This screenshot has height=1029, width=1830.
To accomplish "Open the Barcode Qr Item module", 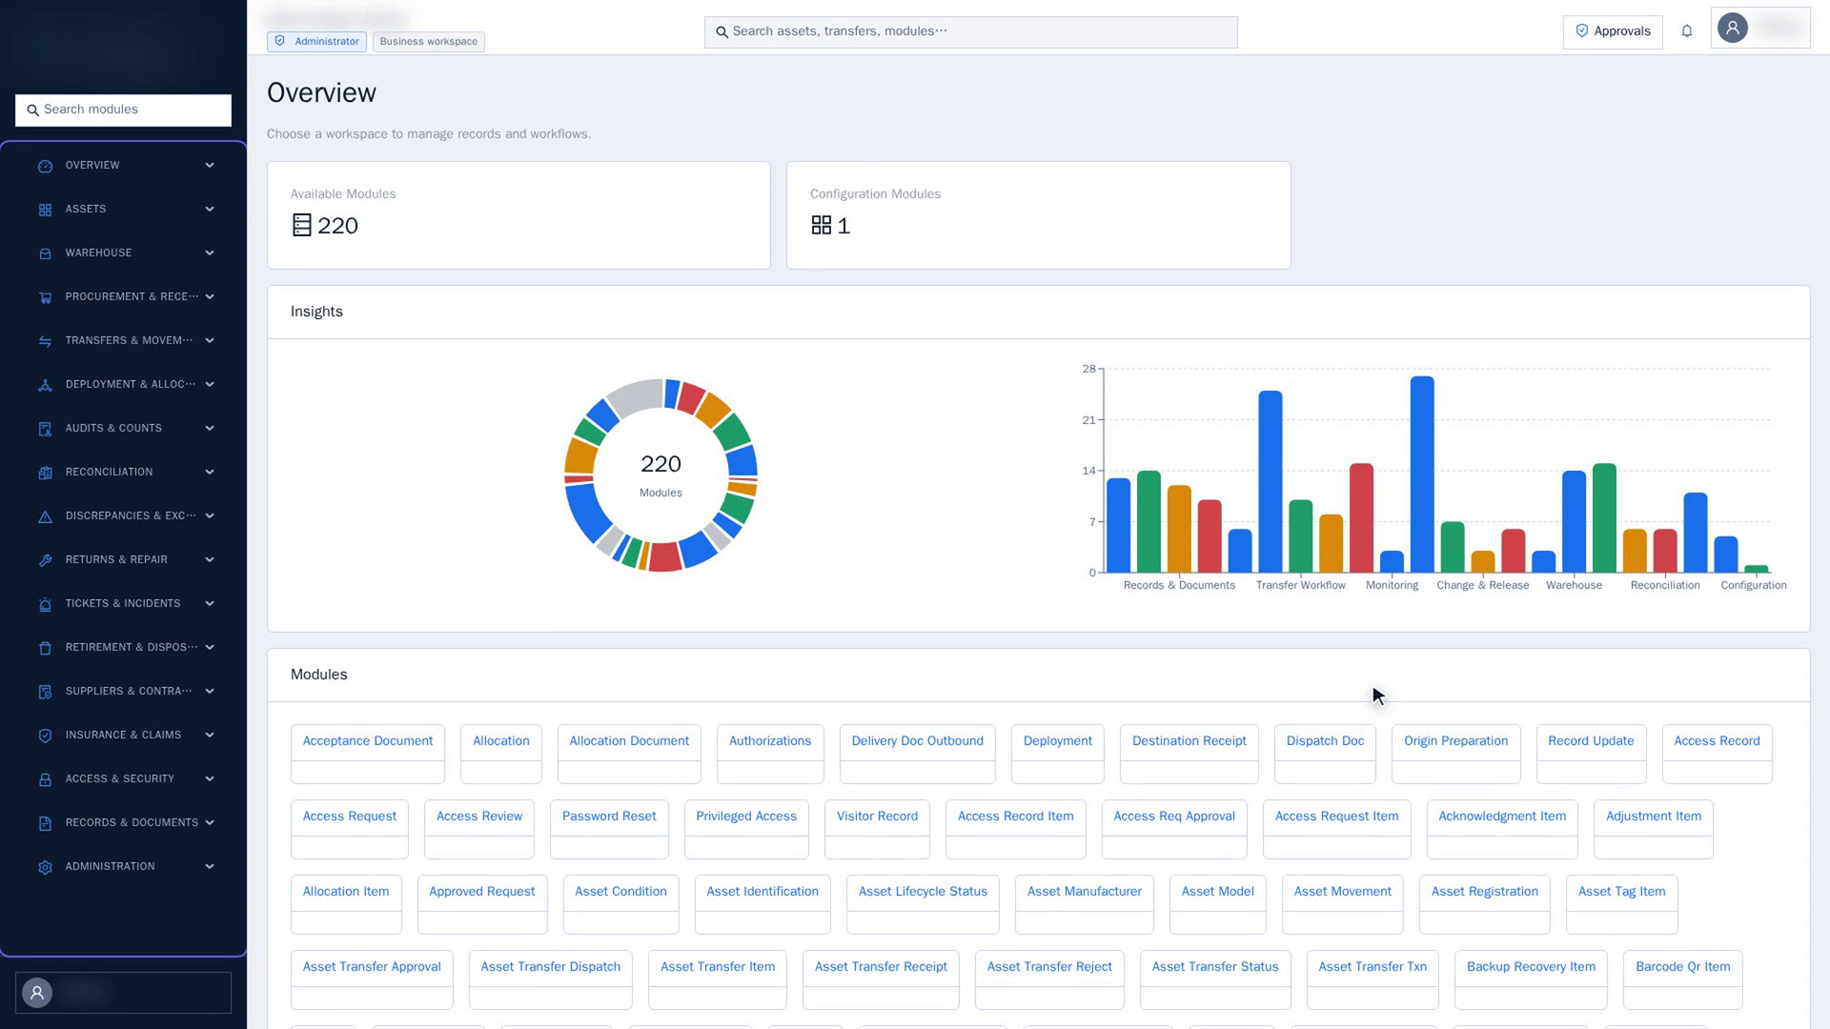I will pyautogui.click(x=1682, y=979).
